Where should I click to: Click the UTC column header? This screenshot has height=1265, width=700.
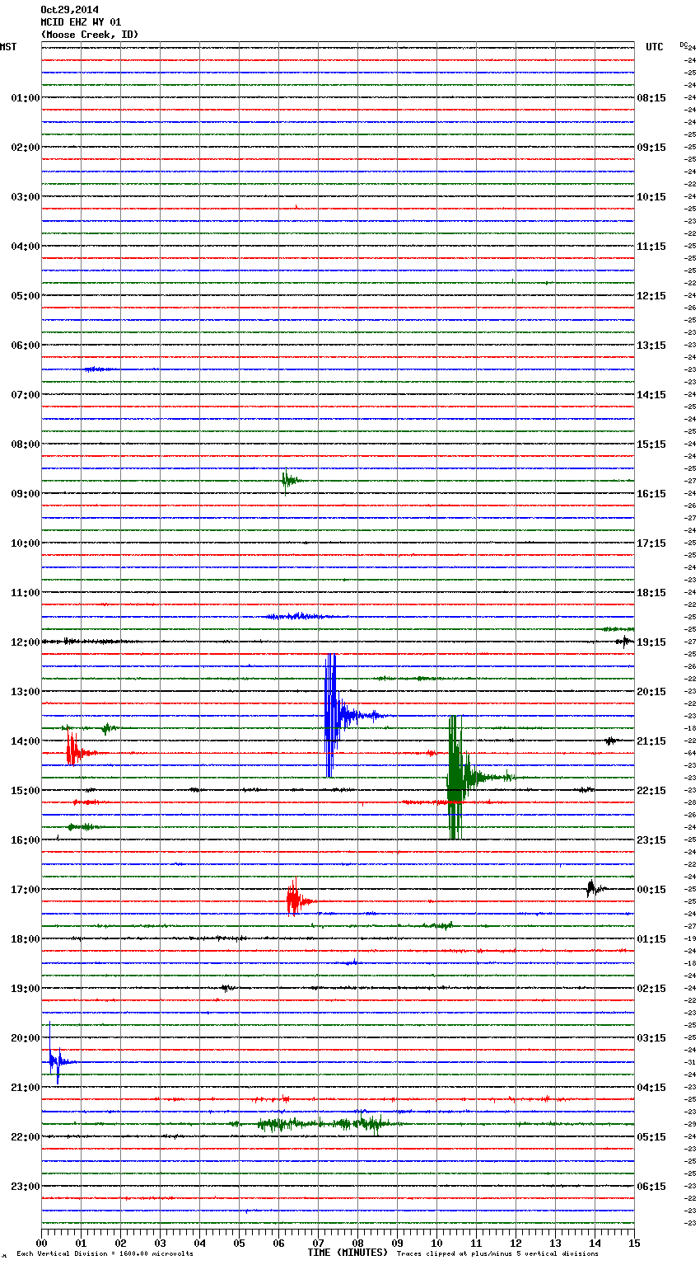654,47
